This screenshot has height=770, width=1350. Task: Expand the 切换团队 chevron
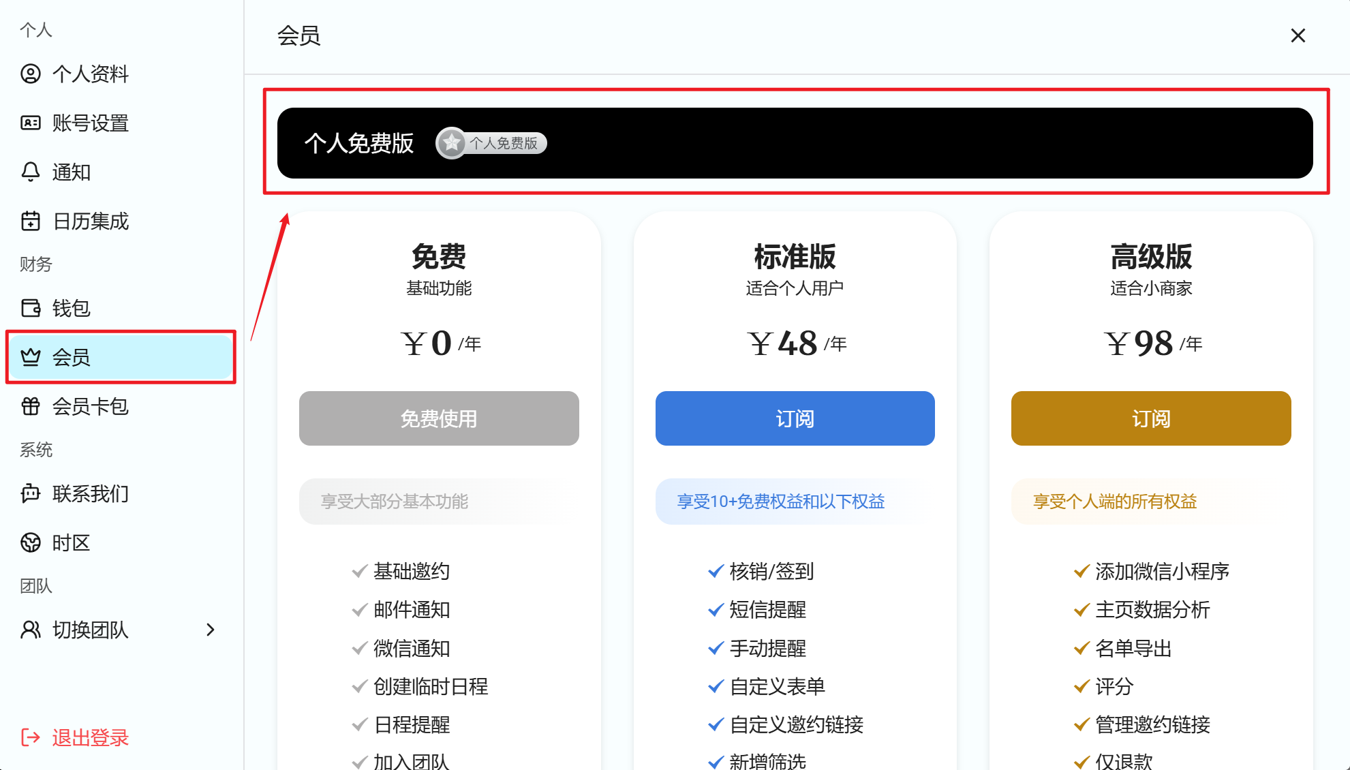[211, 630]
